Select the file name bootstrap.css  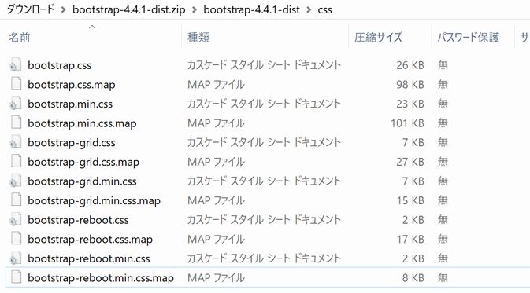(x=60, y=65)
